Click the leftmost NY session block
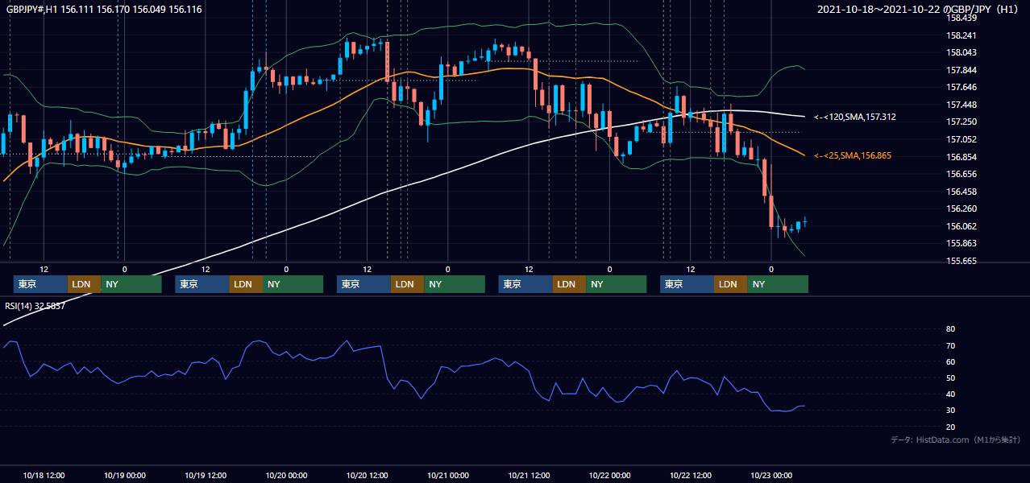The width and height of the screenshot is (1030, 483). pos(131,284)
